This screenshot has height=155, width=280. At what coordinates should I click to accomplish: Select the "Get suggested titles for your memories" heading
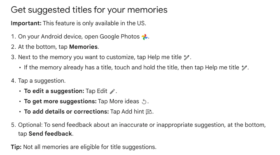[x=89, y=10]
